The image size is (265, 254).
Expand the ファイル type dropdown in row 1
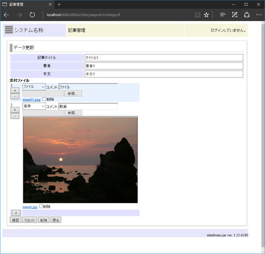tap(34, 87)
